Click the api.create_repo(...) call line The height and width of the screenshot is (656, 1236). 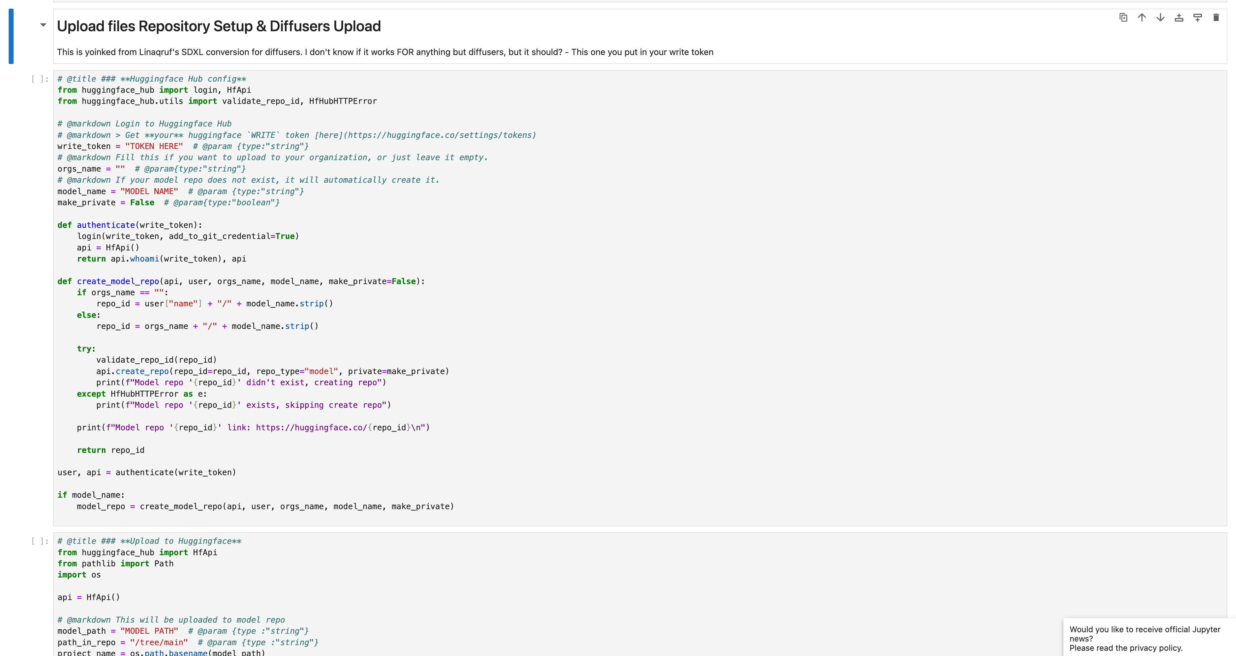(273, 371)
